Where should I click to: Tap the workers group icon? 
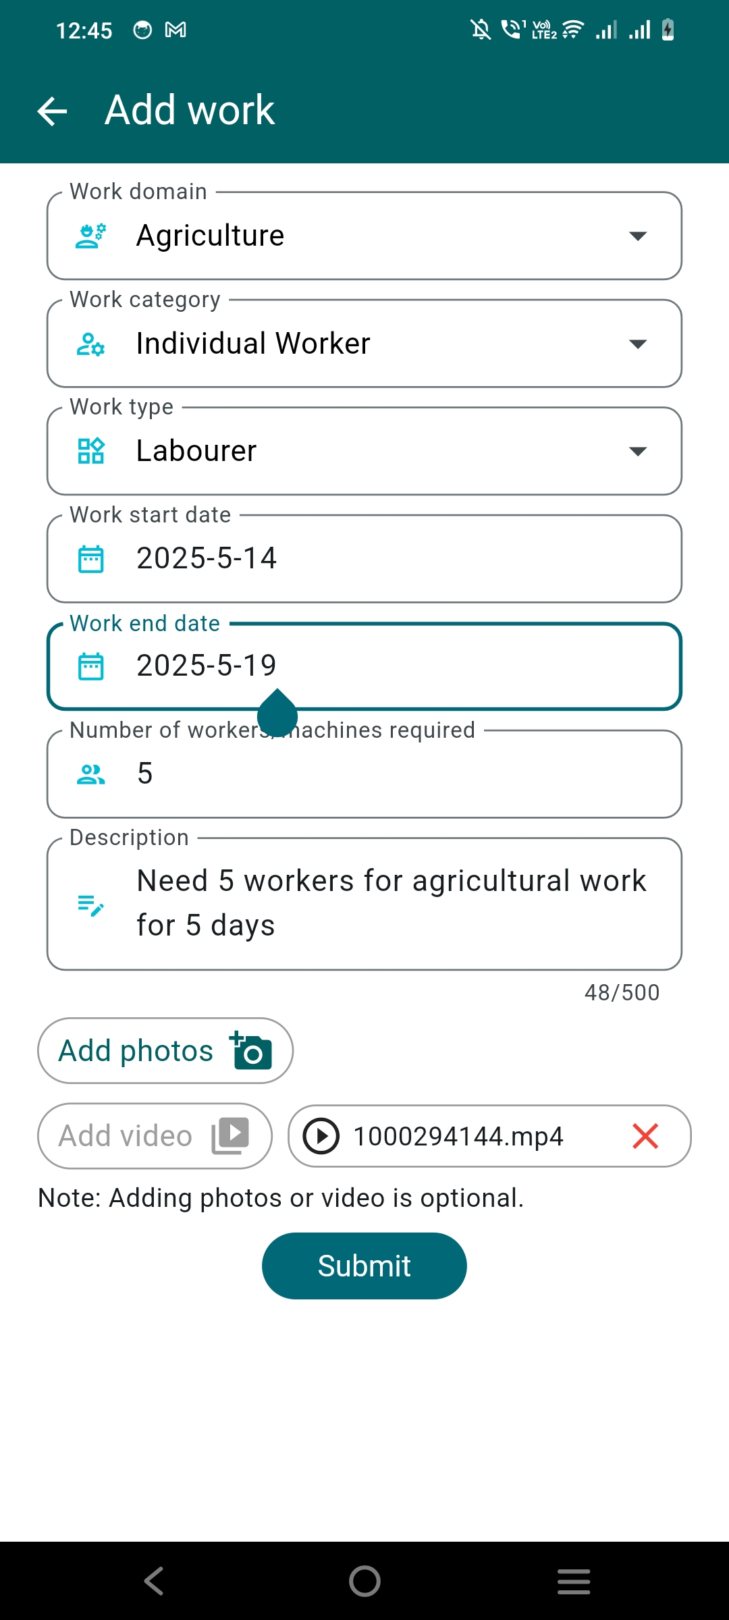(91, 774)
